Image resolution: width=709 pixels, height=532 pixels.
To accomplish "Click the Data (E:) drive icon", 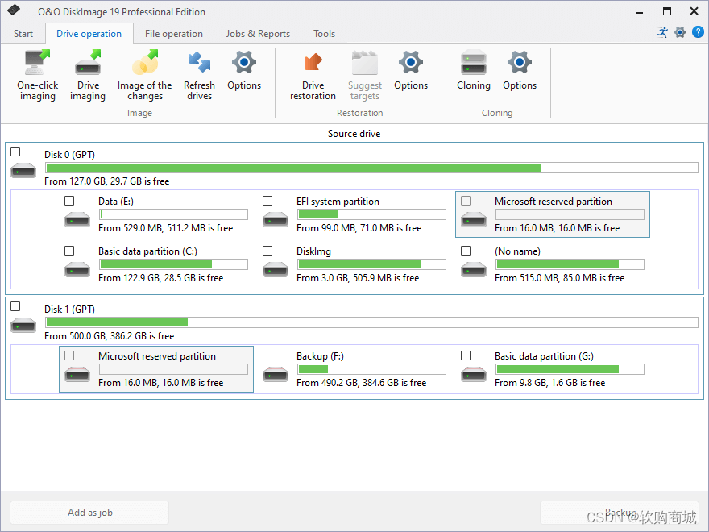I will point(77,220).
